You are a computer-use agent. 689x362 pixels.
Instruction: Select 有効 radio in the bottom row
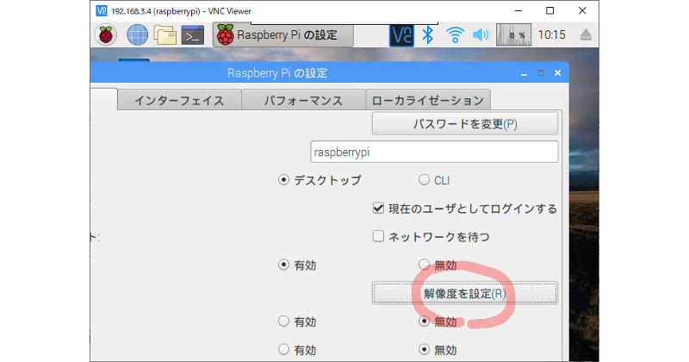click(x=284, y=350)
